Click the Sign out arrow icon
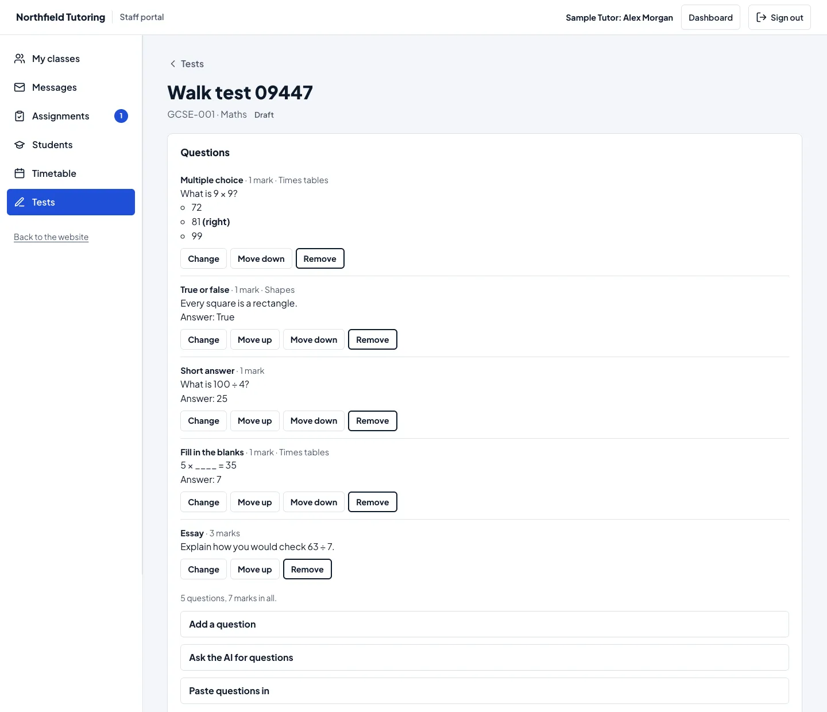Screen dimensions: 827x712 (762, 17)
